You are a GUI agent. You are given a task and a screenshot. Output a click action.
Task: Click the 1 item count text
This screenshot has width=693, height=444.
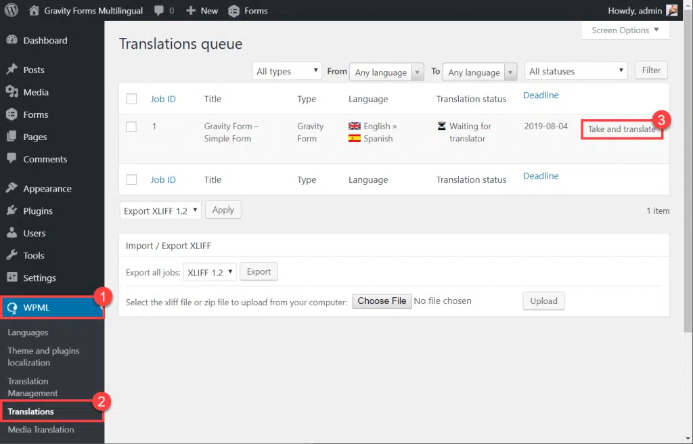click(658, 211)
